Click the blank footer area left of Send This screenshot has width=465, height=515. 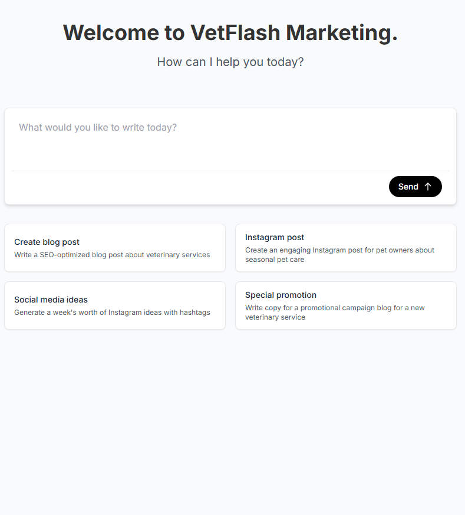coord(194,187)
